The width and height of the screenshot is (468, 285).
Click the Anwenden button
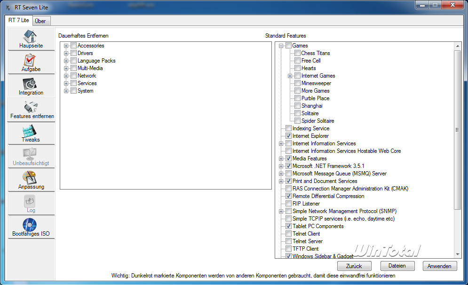[440, 266]
